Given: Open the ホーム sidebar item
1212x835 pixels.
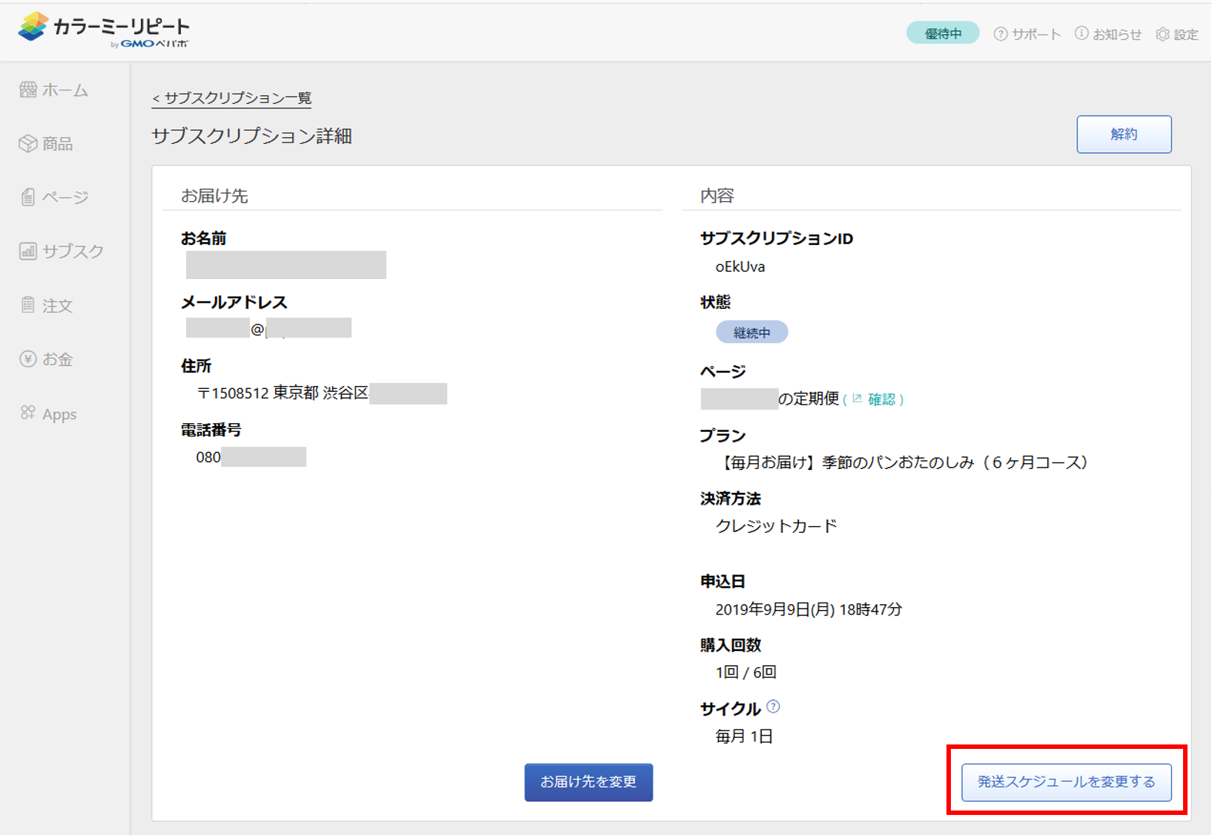Looking at the screenshot, I should tap(54, 90).
